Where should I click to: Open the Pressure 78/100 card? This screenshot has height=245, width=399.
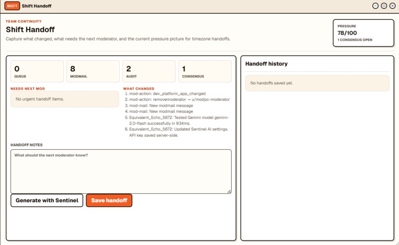click(363, 33)
